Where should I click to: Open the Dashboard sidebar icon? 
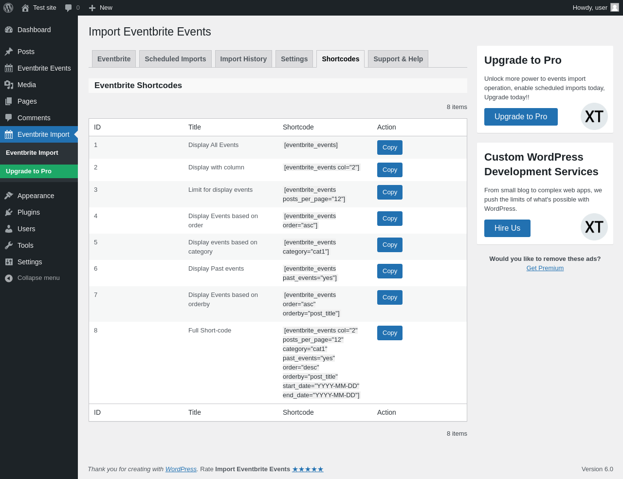[x=9, y=30]
